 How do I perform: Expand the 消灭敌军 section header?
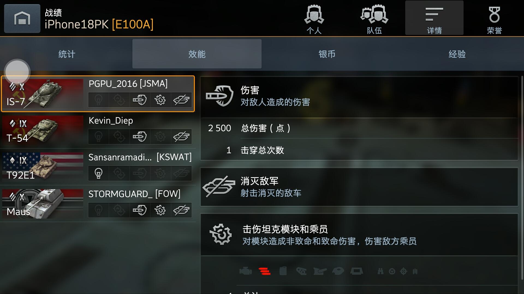(x=359, y=187)
